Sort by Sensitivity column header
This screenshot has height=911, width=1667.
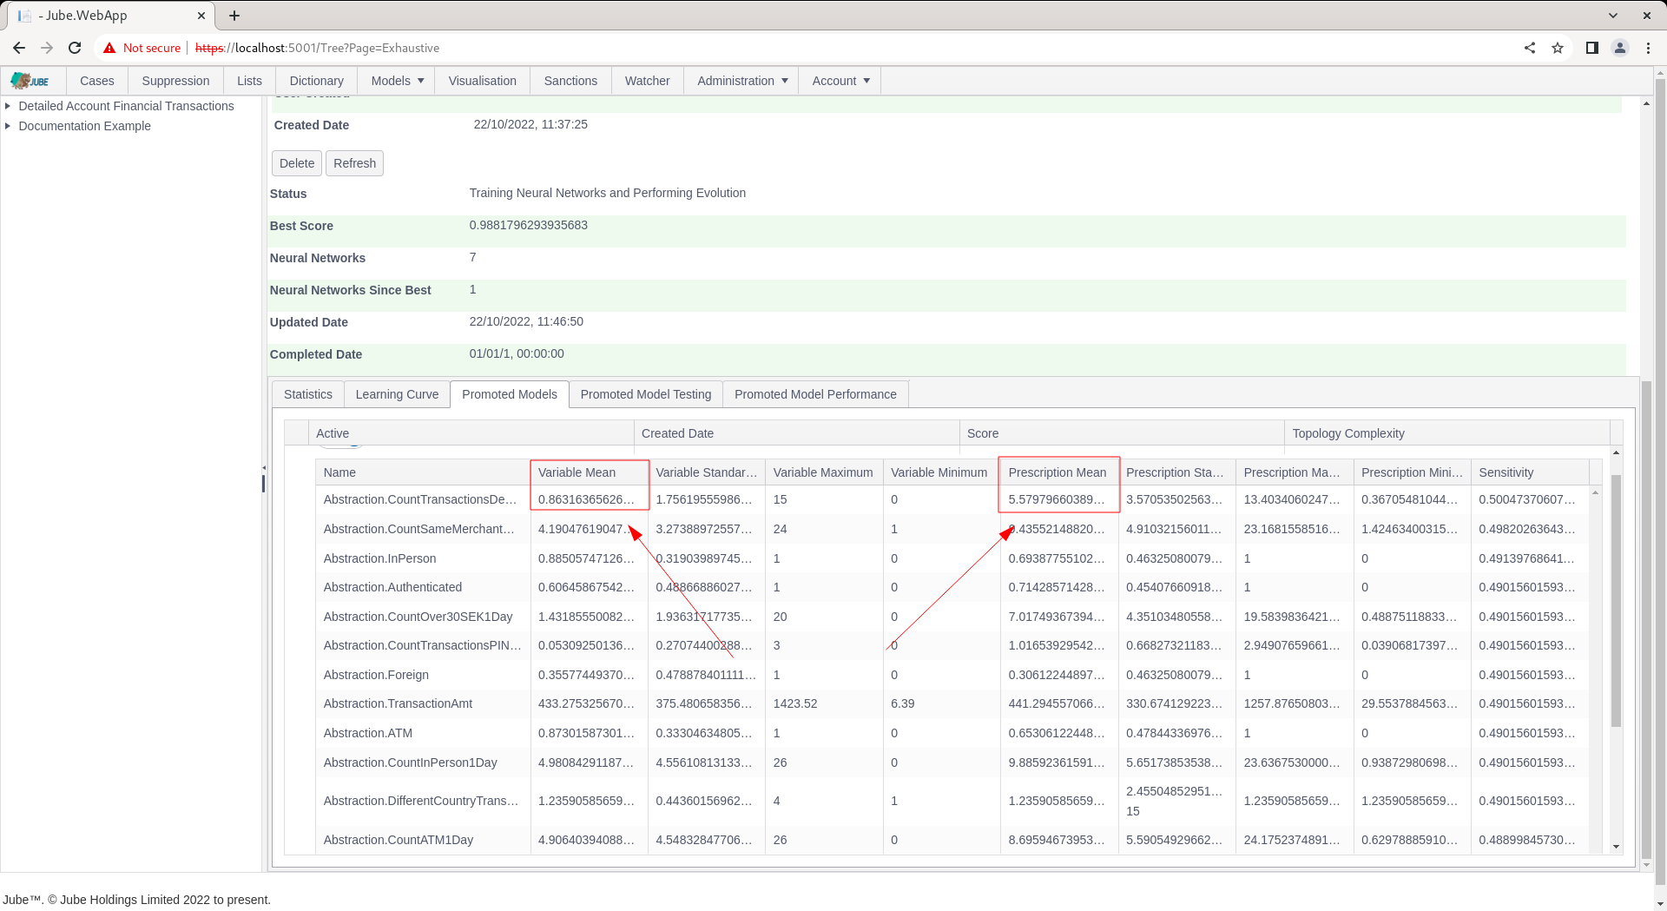coord(1530,472)
